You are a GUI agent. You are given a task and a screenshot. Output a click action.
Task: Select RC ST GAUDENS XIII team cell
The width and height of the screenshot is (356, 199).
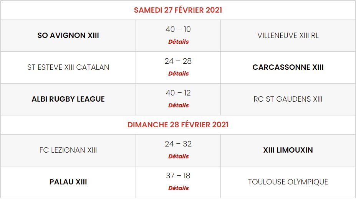(288, 99)
